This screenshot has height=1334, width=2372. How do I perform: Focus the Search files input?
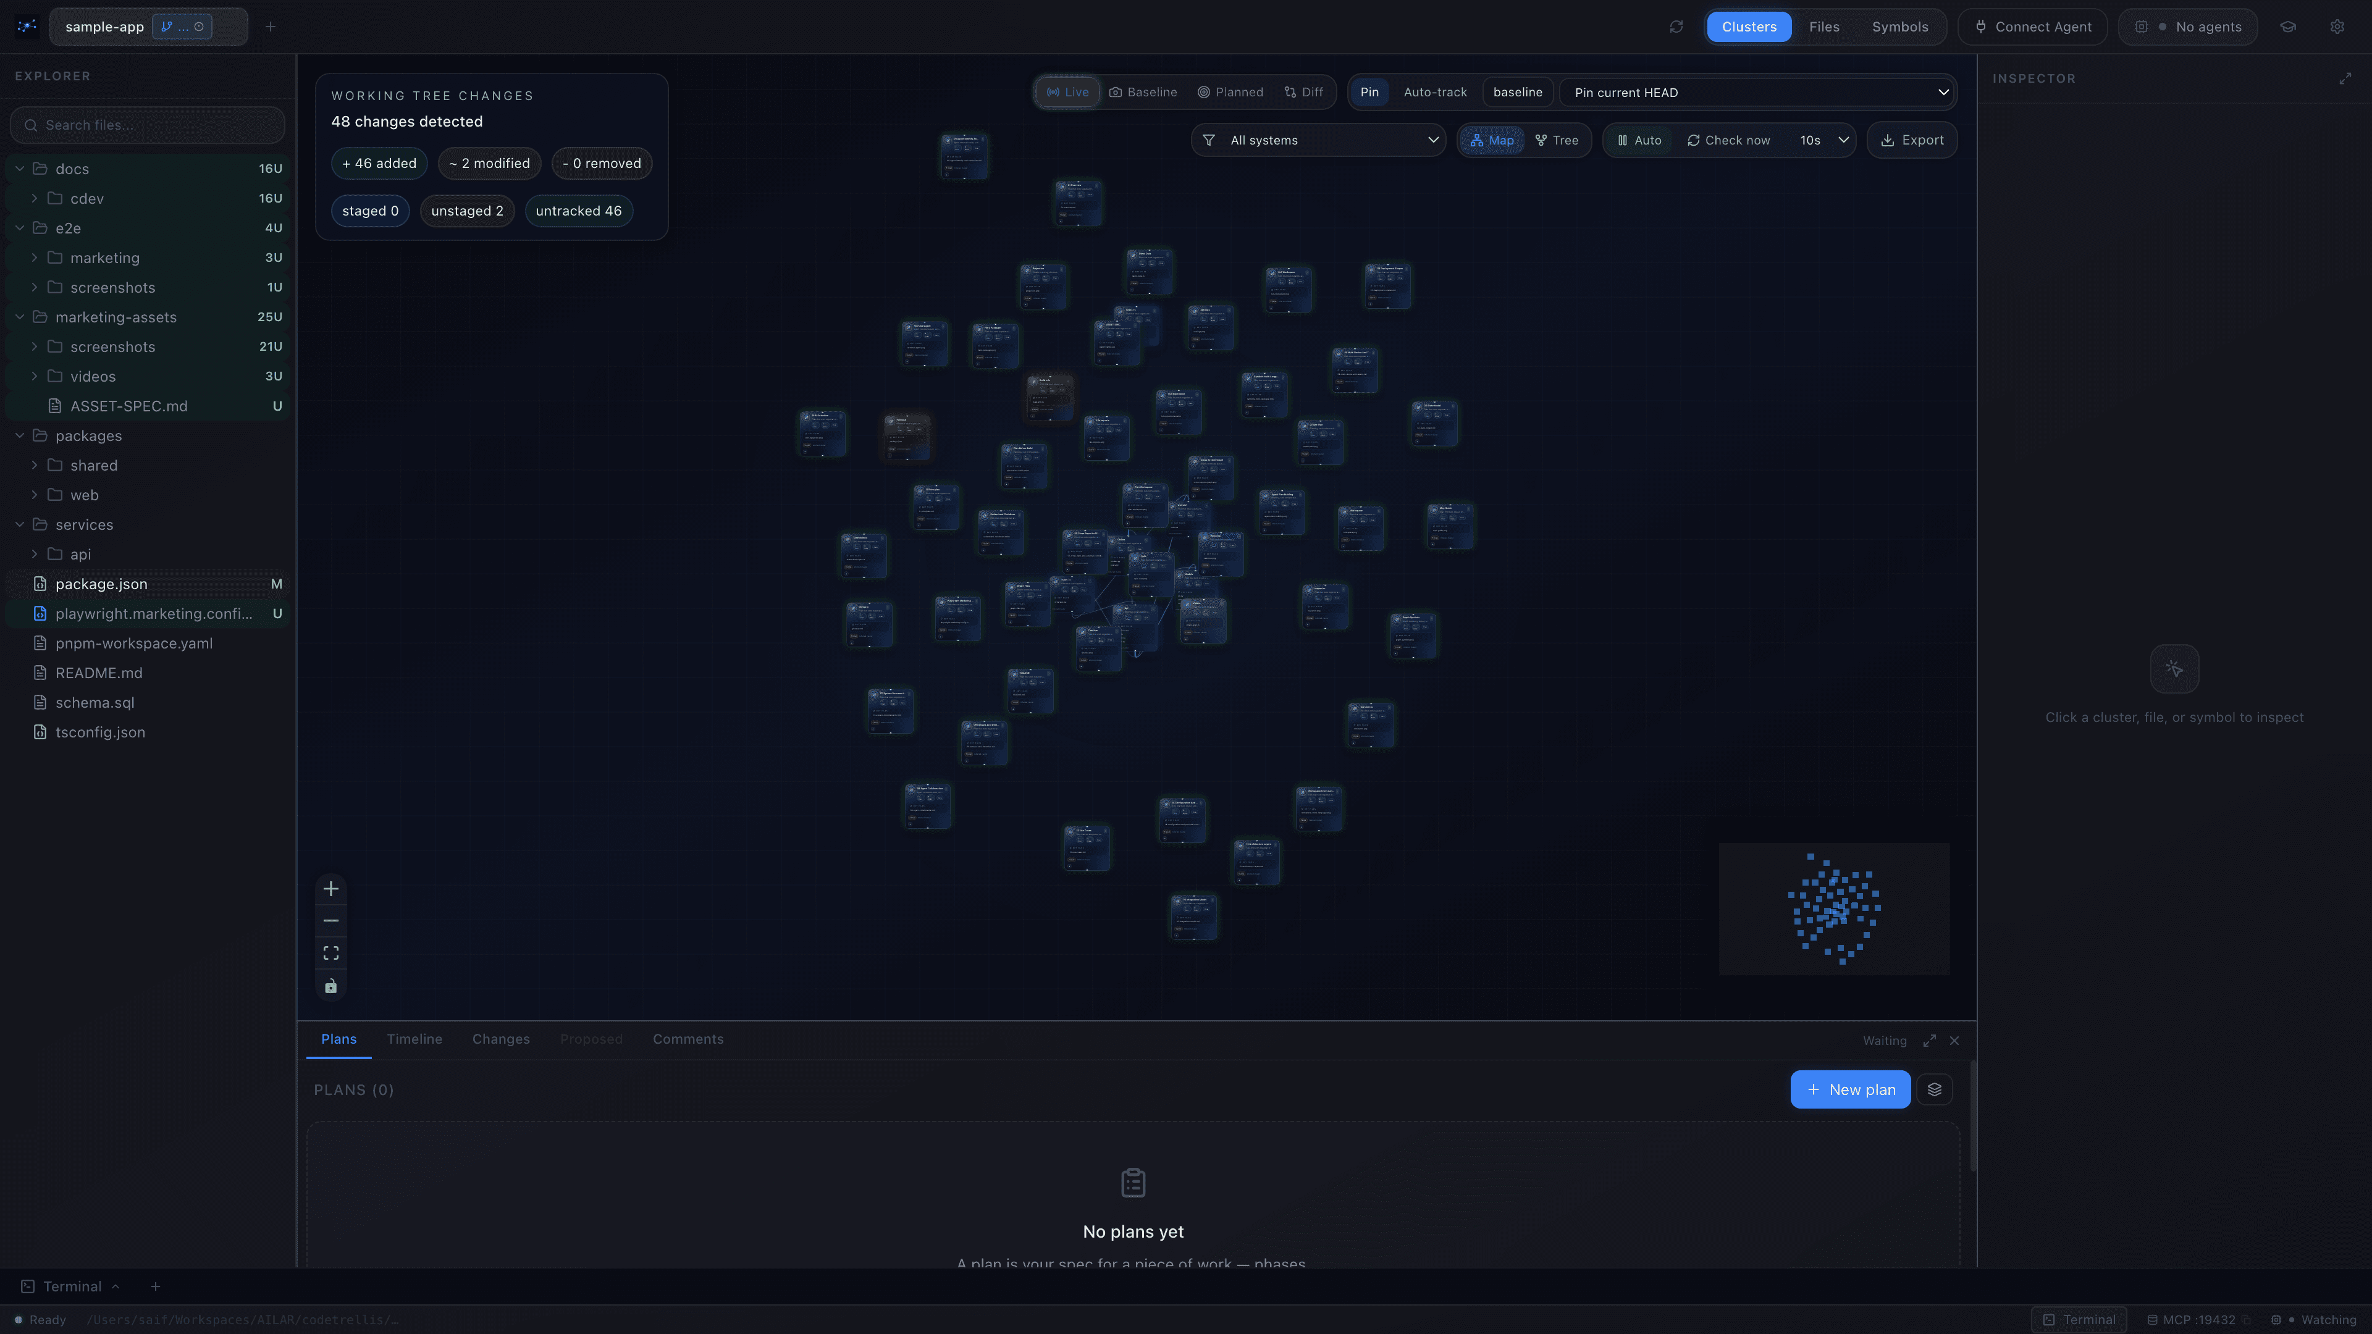(x=148, y=125)
